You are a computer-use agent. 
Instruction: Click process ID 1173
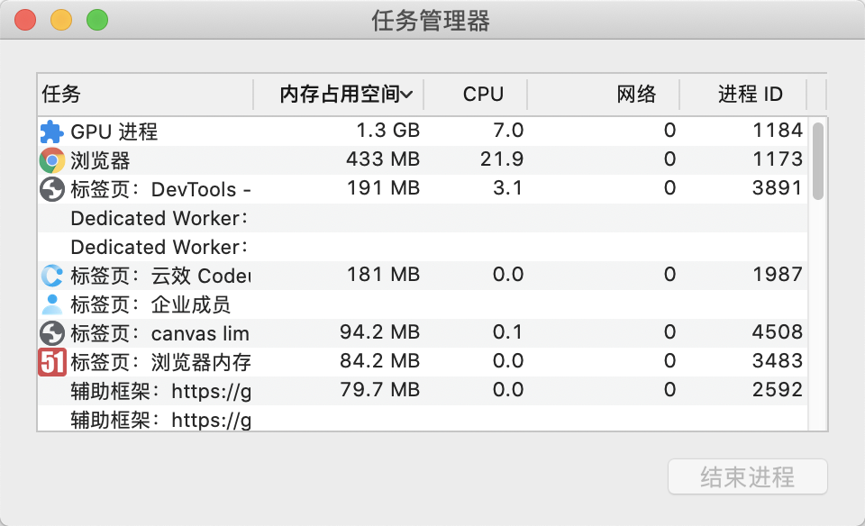pyautogui.click(x=778, y=159)
